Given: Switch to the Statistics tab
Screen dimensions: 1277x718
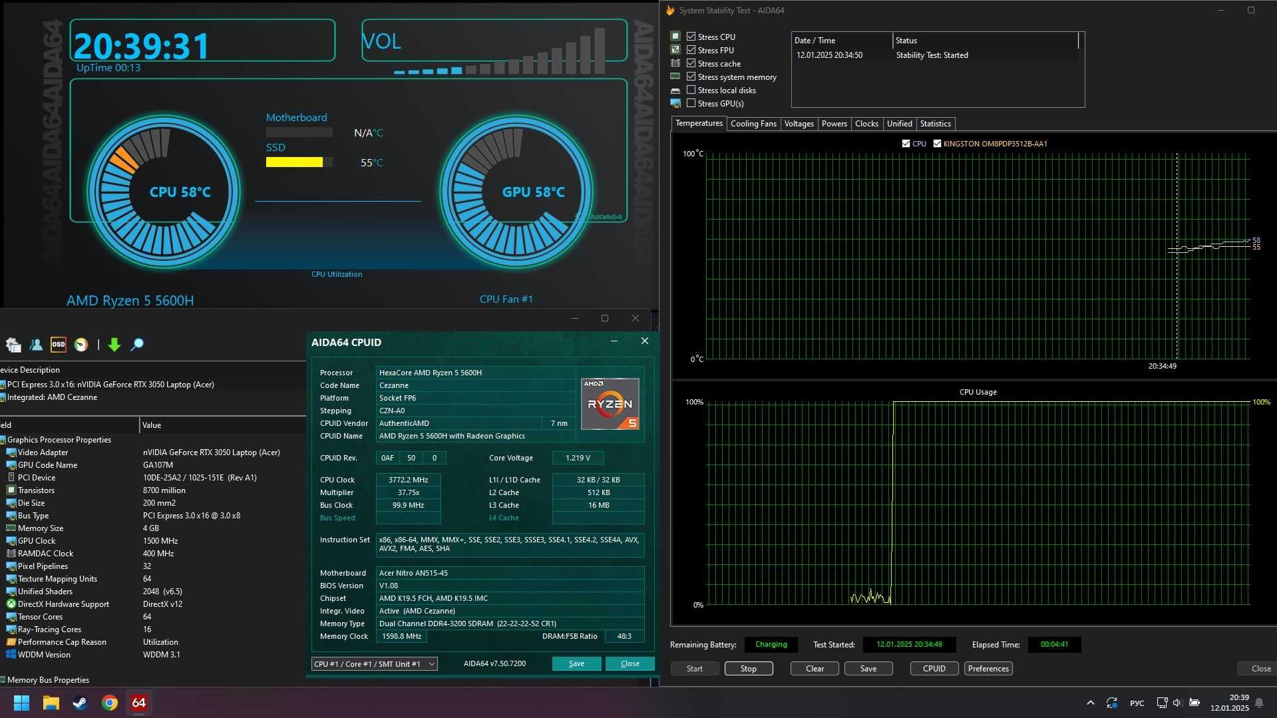Looking at the screenshot, I should (935, 124).
